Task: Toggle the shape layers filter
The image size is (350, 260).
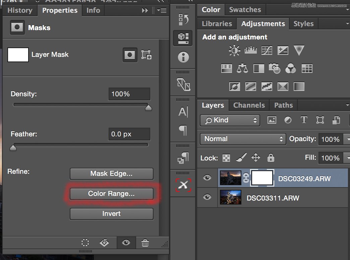Action: [320, 120]
